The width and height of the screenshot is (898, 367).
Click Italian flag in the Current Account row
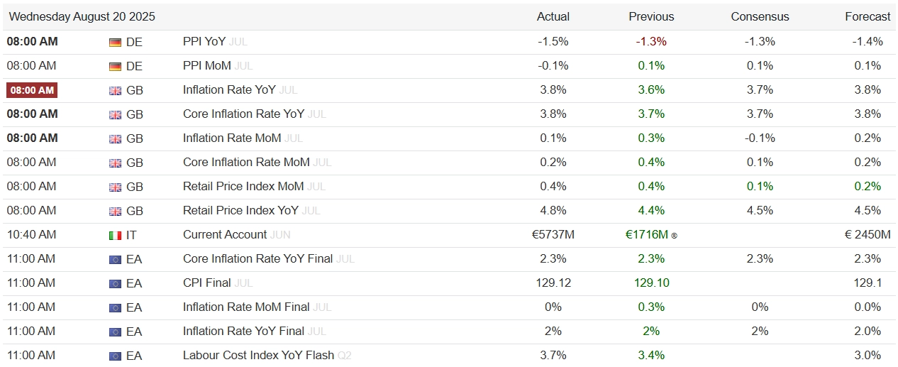(115, 235)
